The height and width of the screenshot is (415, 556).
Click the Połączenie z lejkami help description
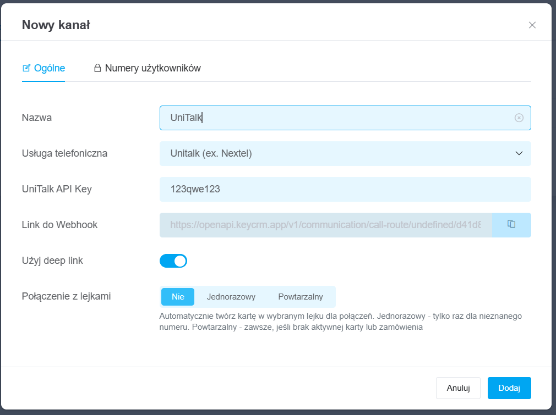[x=340, y=322]
